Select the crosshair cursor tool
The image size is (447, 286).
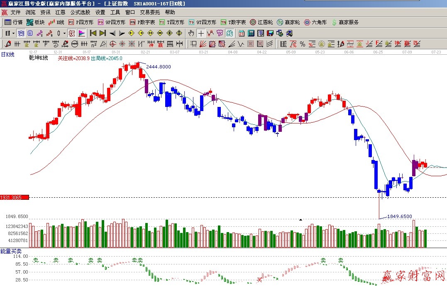pyautogui.click(x=201, y=33)
